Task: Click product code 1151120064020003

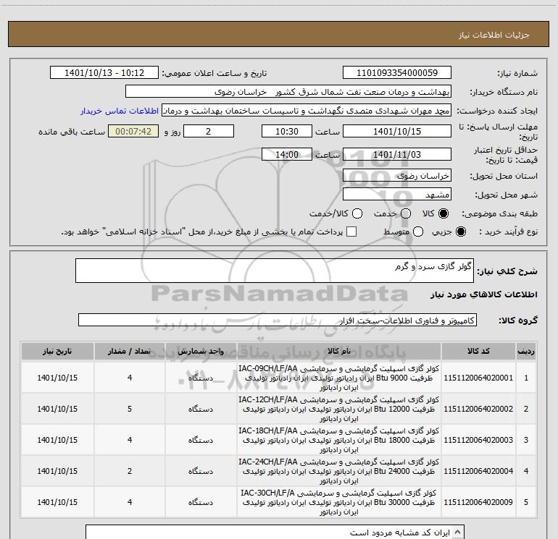Action: (x=478, y=440)
